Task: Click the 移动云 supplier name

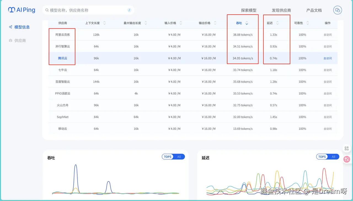Action: (x=63, y=129)
